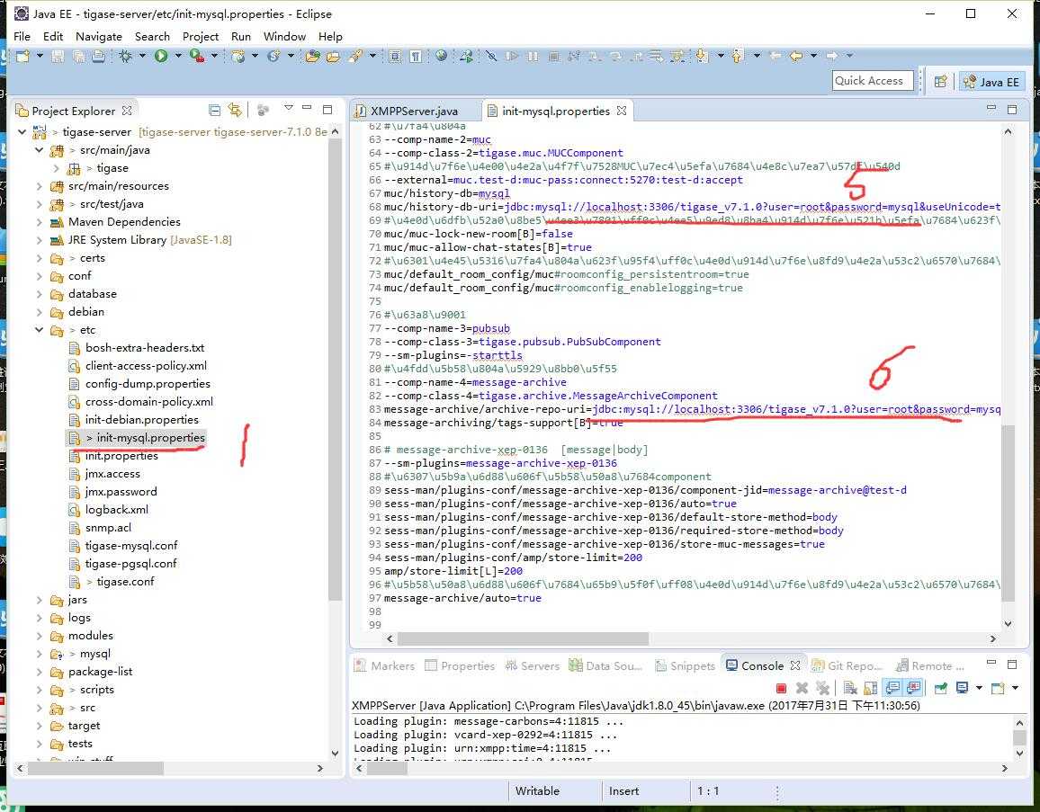Click Collapse All in Project Explorer

coord(214,110)
